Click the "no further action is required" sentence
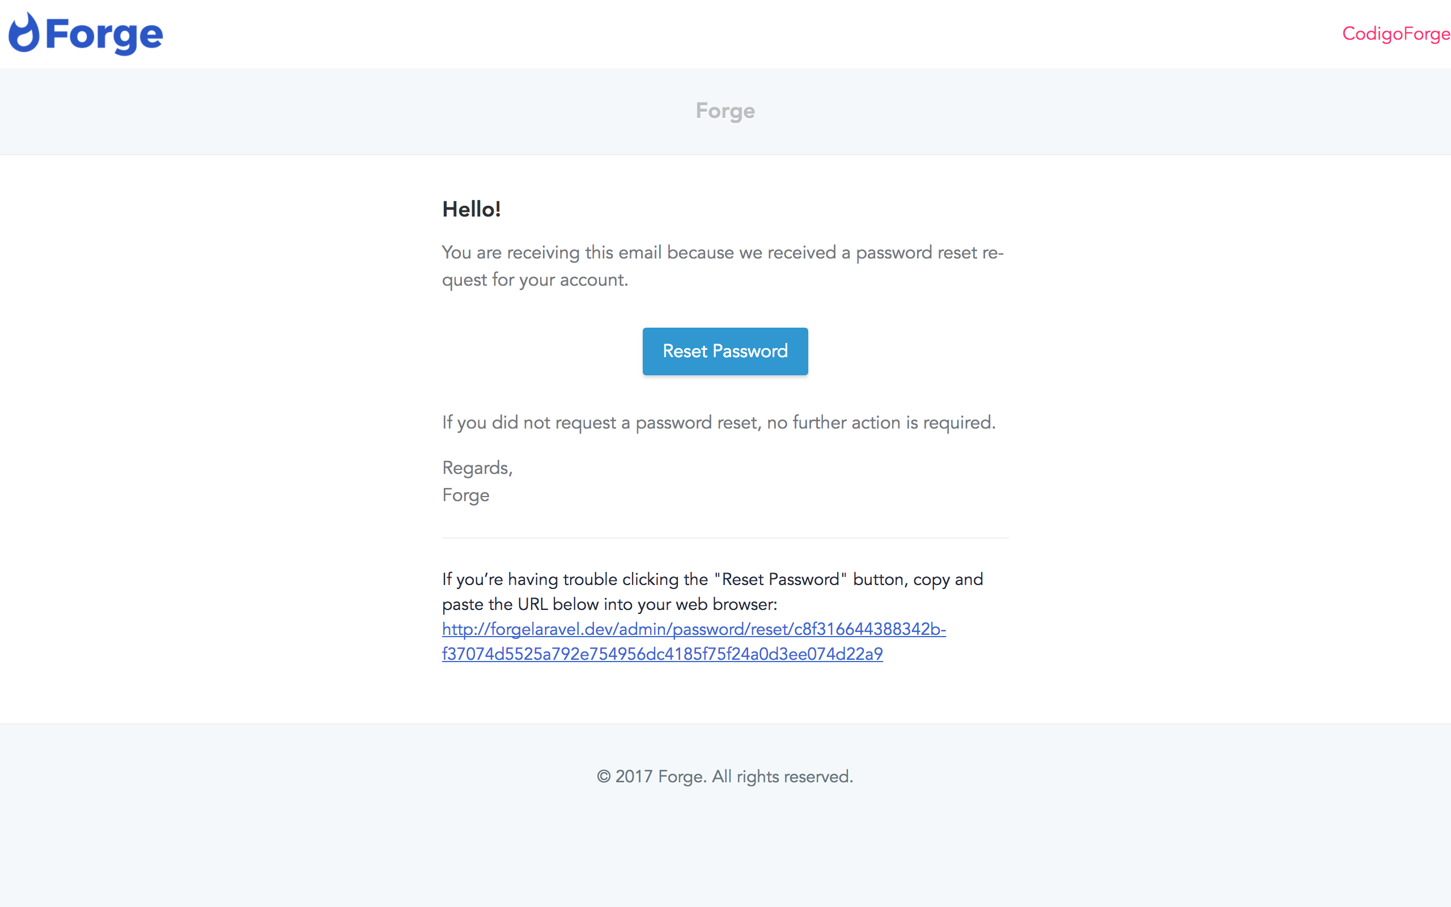 click(880, 422)
